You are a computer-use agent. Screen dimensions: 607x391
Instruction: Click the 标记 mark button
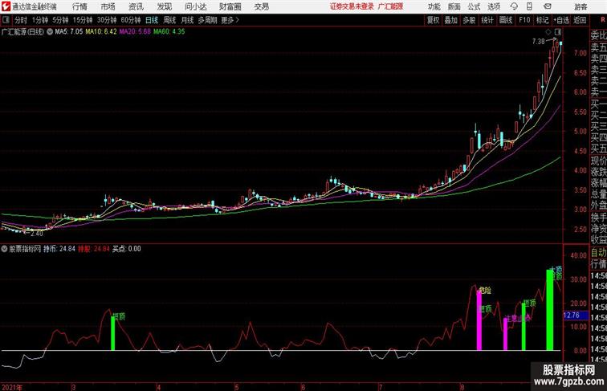pyautogui.click(x=542, y=20)
